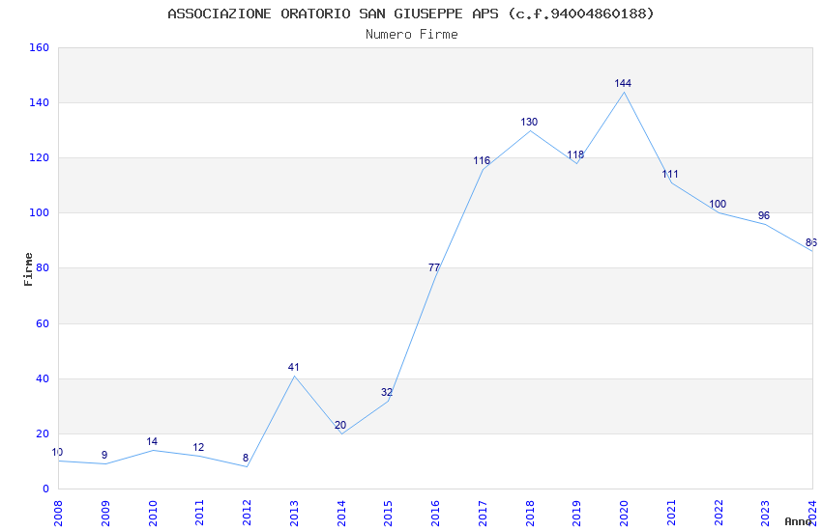Click the 32 data label

387,392
